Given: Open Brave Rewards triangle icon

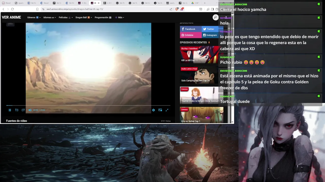Looking at the screenshot, I should point(182,9).
